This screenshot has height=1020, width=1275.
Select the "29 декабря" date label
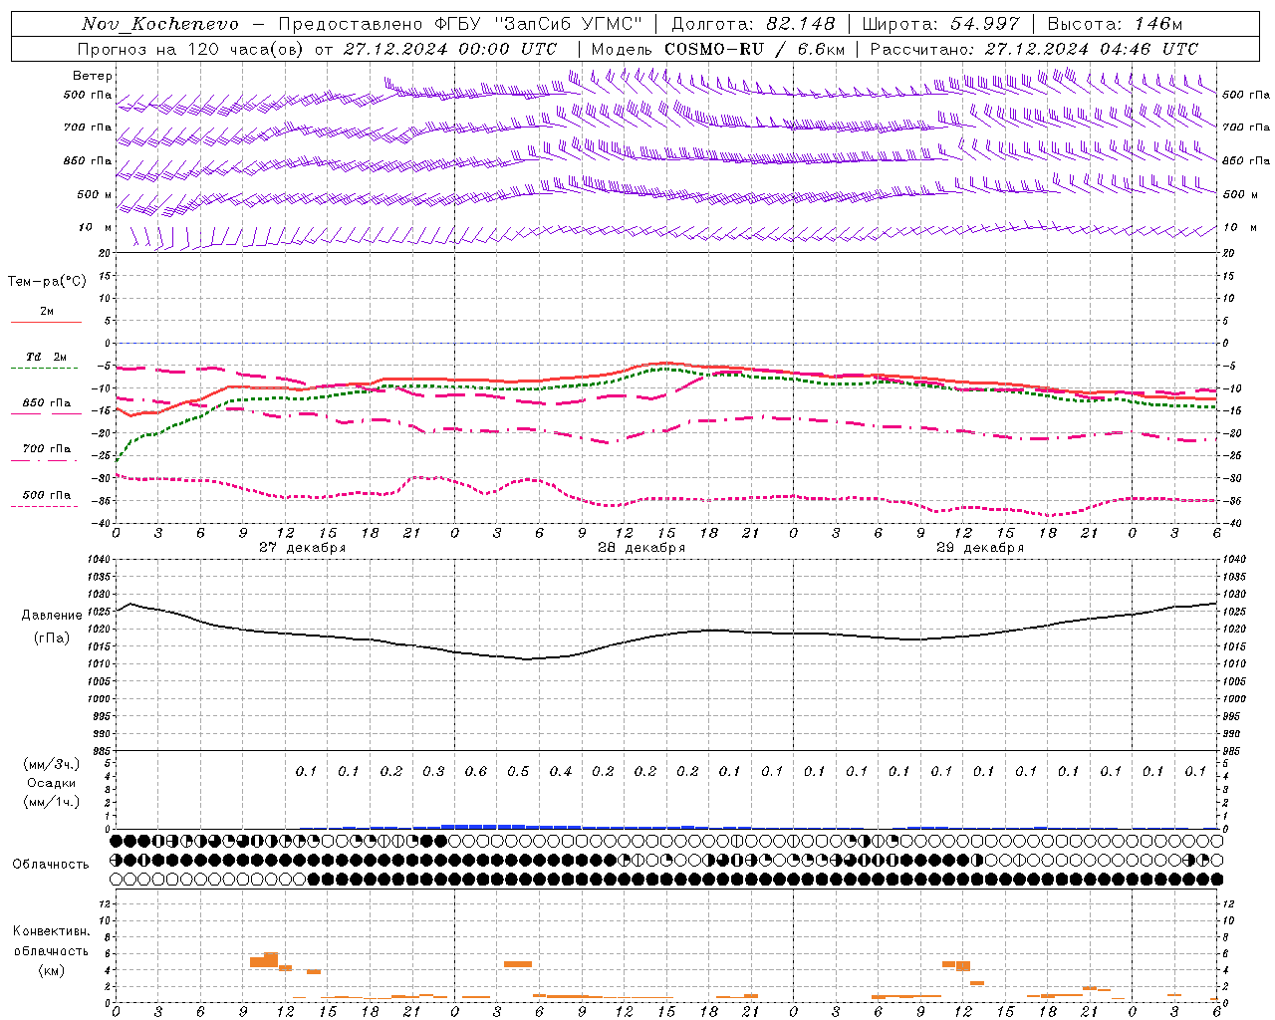click(979, 548)
